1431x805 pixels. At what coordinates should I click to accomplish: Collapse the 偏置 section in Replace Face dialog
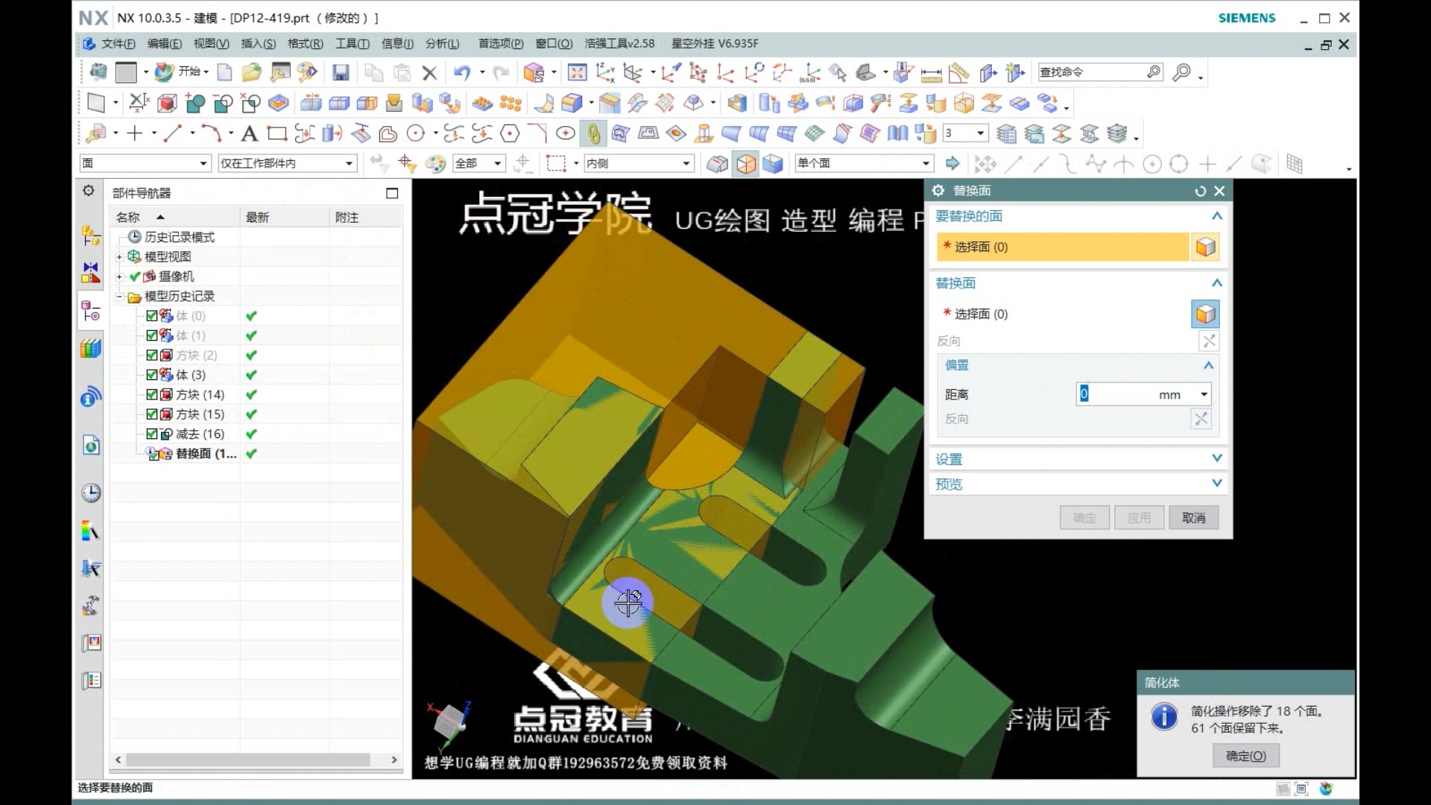(x=1208, y=364)
